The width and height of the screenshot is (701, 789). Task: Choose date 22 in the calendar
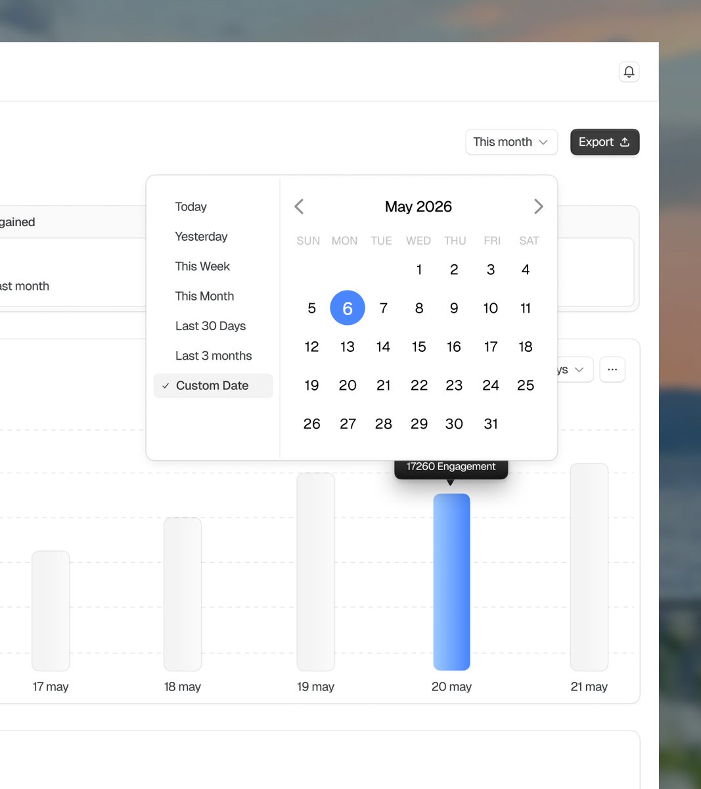tap(419, 385)
